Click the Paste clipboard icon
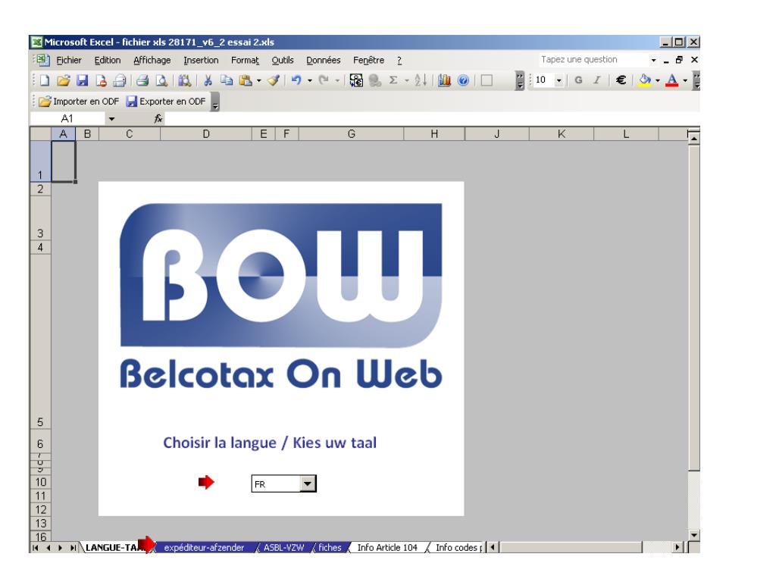The image size is (776, 582). pyautogui.click(x=246, y=80)
